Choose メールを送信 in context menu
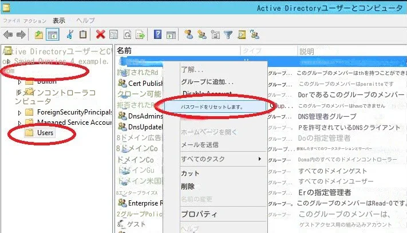407x233 pixels. point(200,145)
